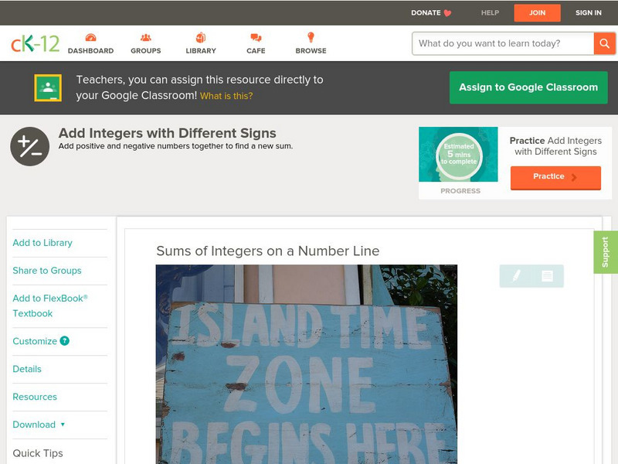Click the Customize link

click(35, 341)
